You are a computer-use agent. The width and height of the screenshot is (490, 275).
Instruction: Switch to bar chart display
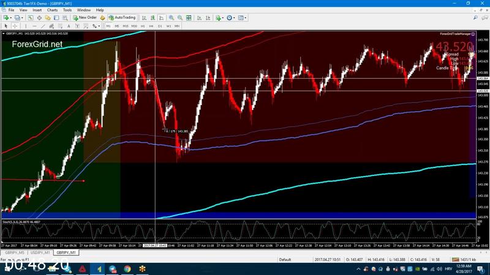click(144, 18)
